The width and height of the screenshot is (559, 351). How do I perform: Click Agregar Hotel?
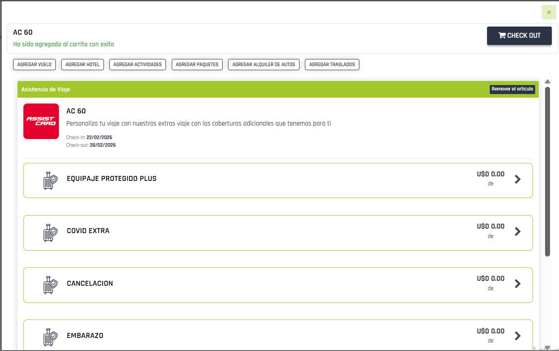82,64
